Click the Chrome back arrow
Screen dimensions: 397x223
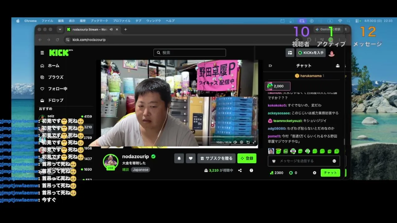[x=40, y=40]
